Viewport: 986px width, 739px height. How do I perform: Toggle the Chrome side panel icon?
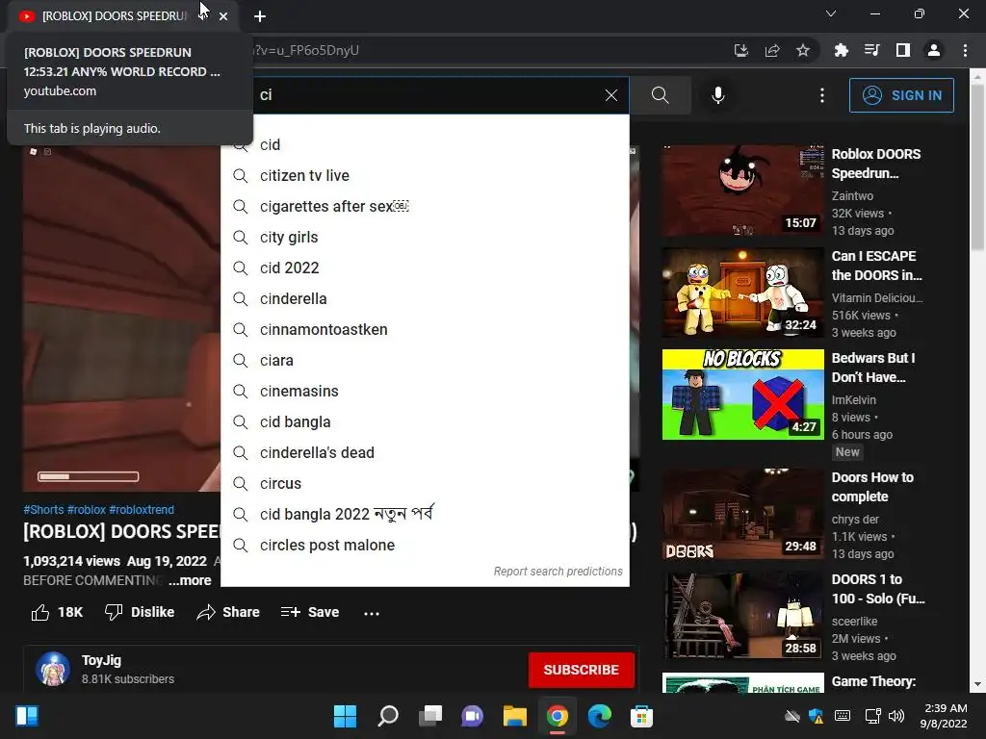click(x=902, y=50)
